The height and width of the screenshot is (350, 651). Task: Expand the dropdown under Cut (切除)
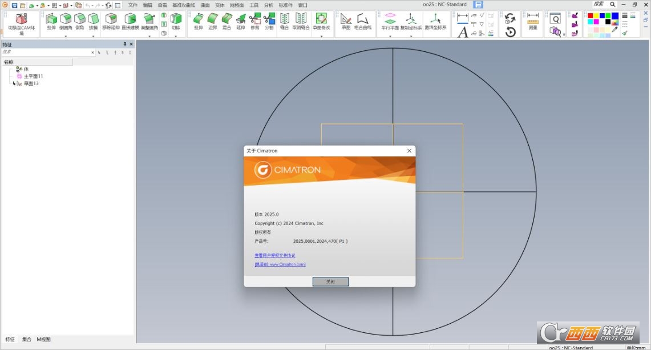tap(176, 36)
